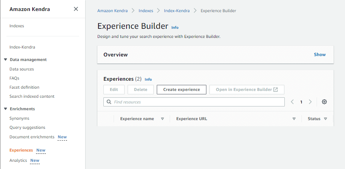Screen dimensions: 345x169
Task: Click the Edit button
Action: pos(114,89)
